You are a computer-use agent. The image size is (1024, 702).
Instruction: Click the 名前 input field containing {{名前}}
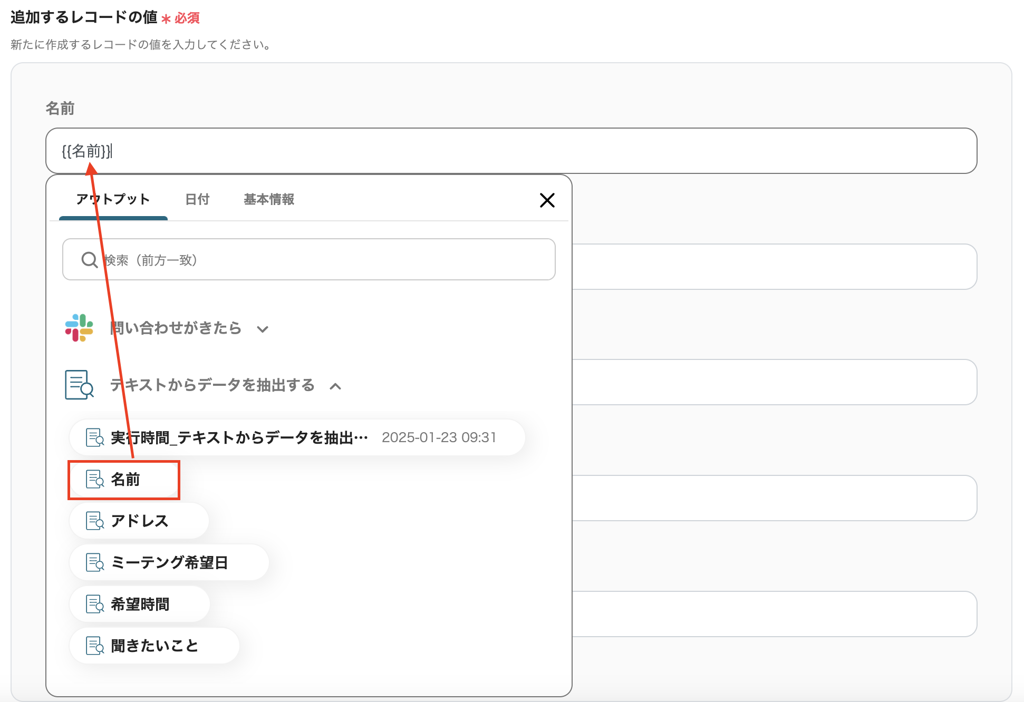tap(527, 151)
